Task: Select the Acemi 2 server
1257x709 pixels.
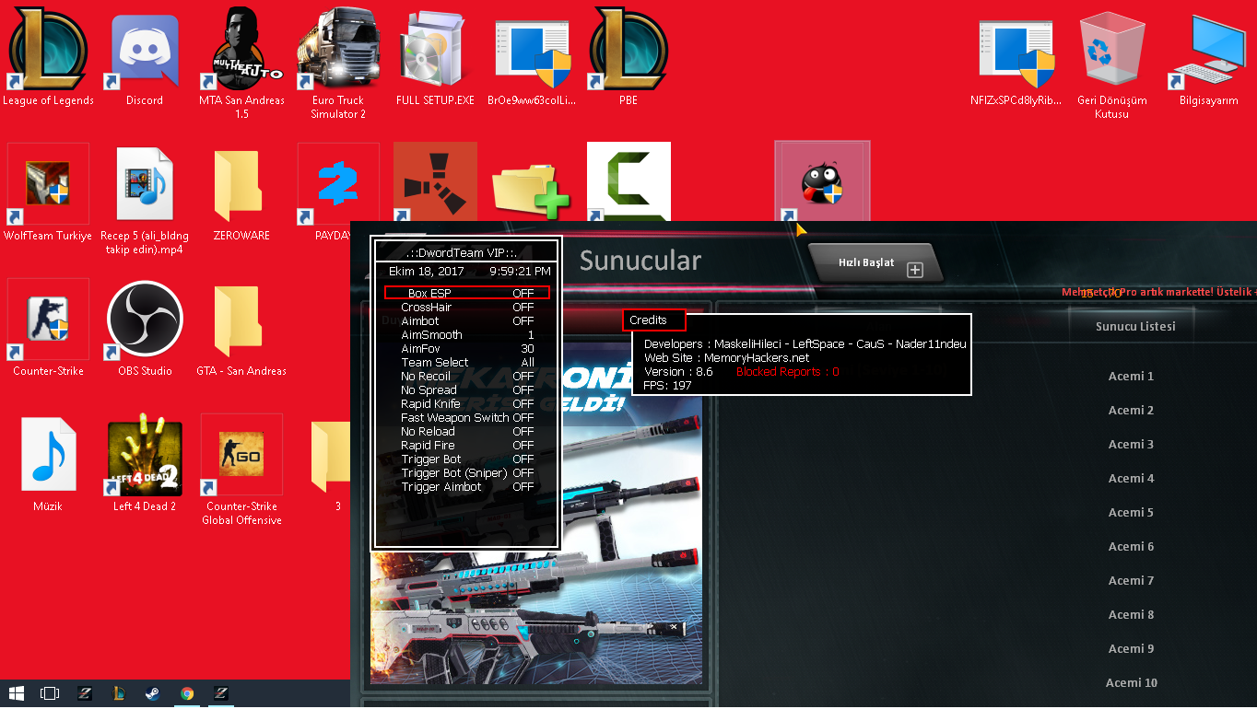Action: tap(1131, 410)
